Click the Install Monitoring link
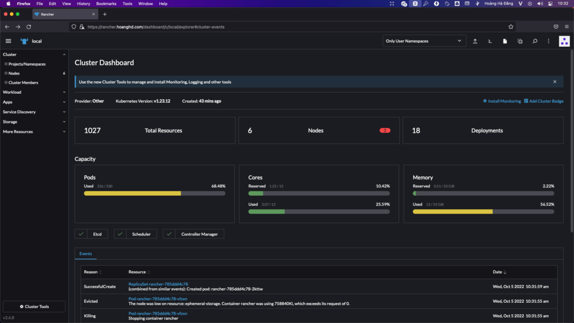The height and width of the screenshot is (323, 574). tap(504, 101)
